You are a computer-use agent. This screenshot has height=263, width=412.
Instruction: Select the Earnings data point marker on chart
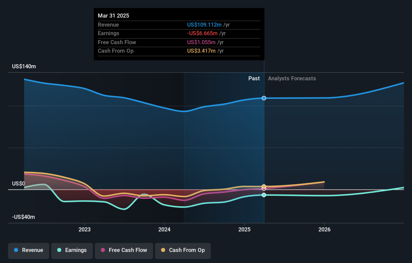click(264, 195)
